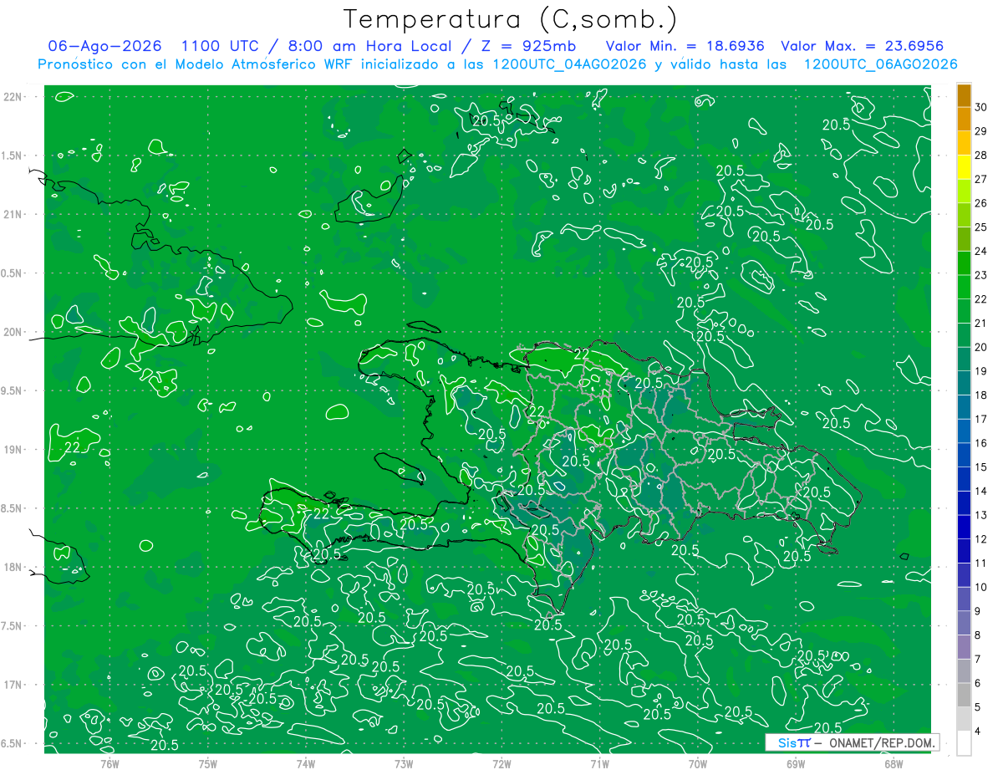Click the title 'Temperatura (C,somb.)'
This screenshot has height=775, width=1003.
click(511, 20)
